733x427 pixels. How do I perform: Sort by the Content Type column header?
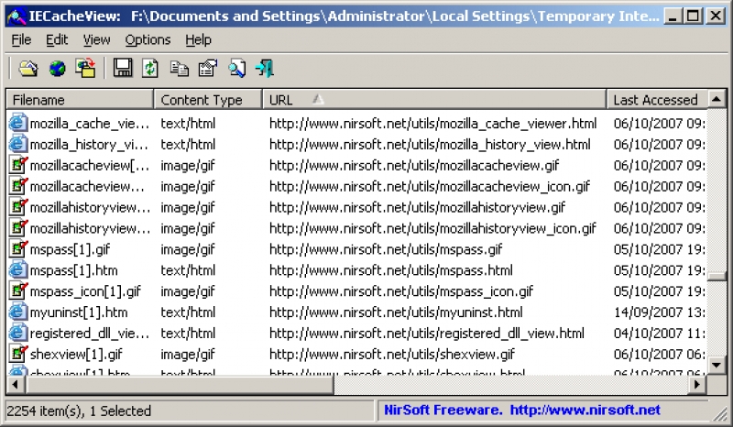pos(208,100)
